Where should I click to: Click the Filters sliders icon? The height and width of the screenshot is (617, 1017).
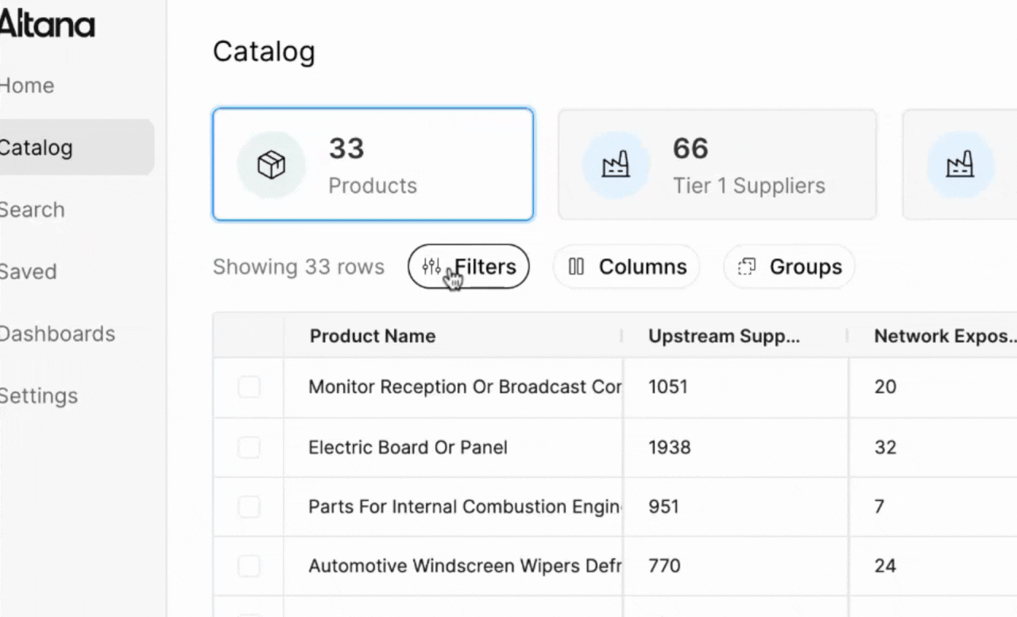(431, 267)
